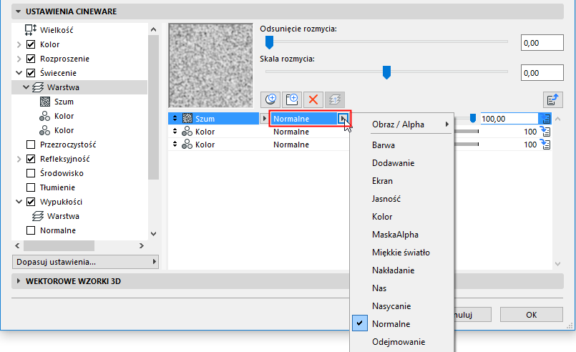
Task: Click Kolor icon of first Kolor layer row
Action: point(187,131)
